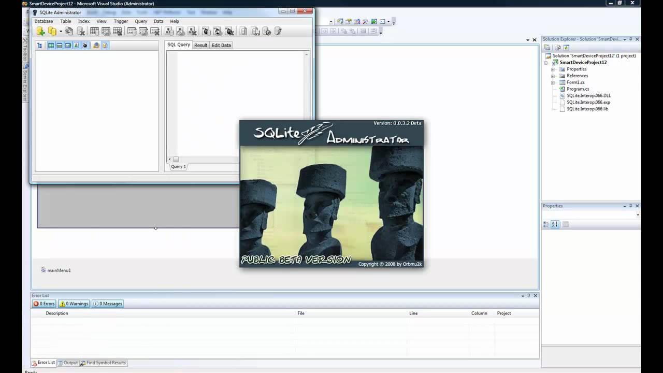Click the Edit table toolbar icon
Viewport: 663px width, 373px height.
tap(106, 31)
